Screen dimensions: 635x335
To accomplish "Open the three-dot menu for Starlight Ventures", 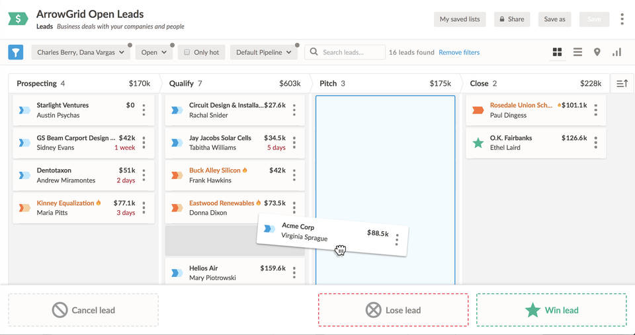I will [x=144, y=110].
